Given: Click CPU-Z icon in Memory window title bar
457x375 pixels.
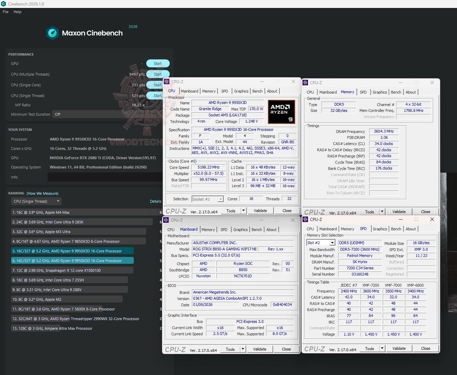Looking at the screenshot, I should click(305, 83).
